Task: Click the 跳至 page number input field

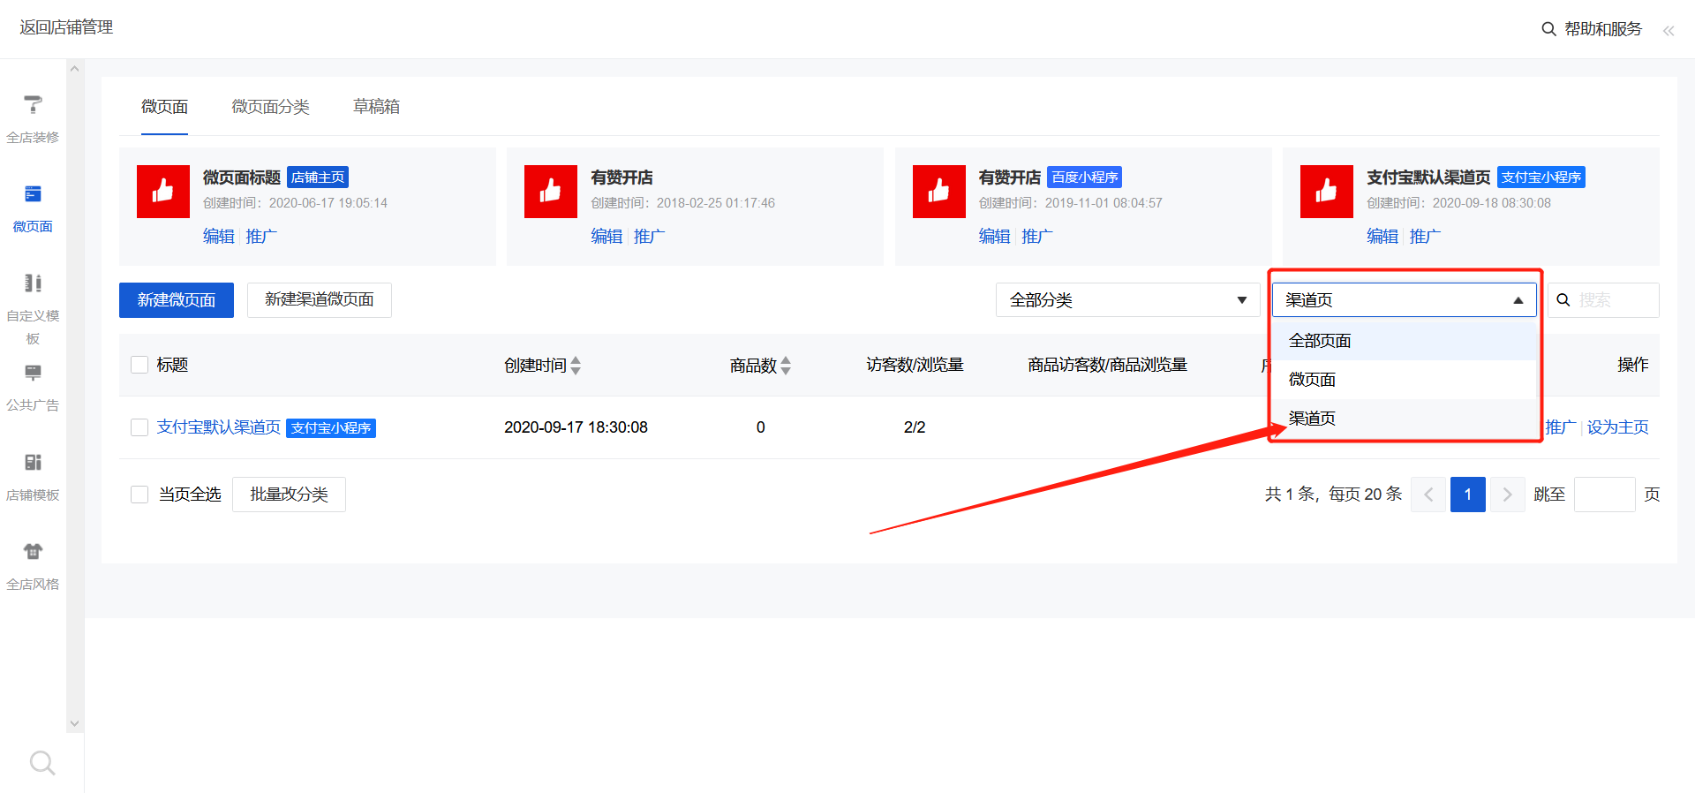Action: [1605, 495]
